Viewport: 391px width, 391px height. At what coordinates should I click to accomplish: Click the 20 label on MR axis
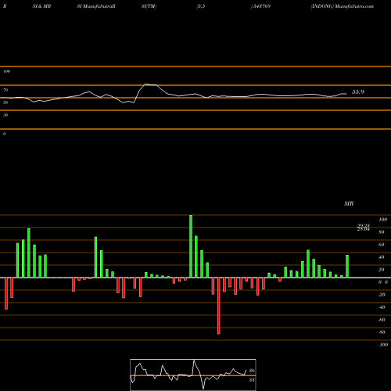[x=382, y=270]
